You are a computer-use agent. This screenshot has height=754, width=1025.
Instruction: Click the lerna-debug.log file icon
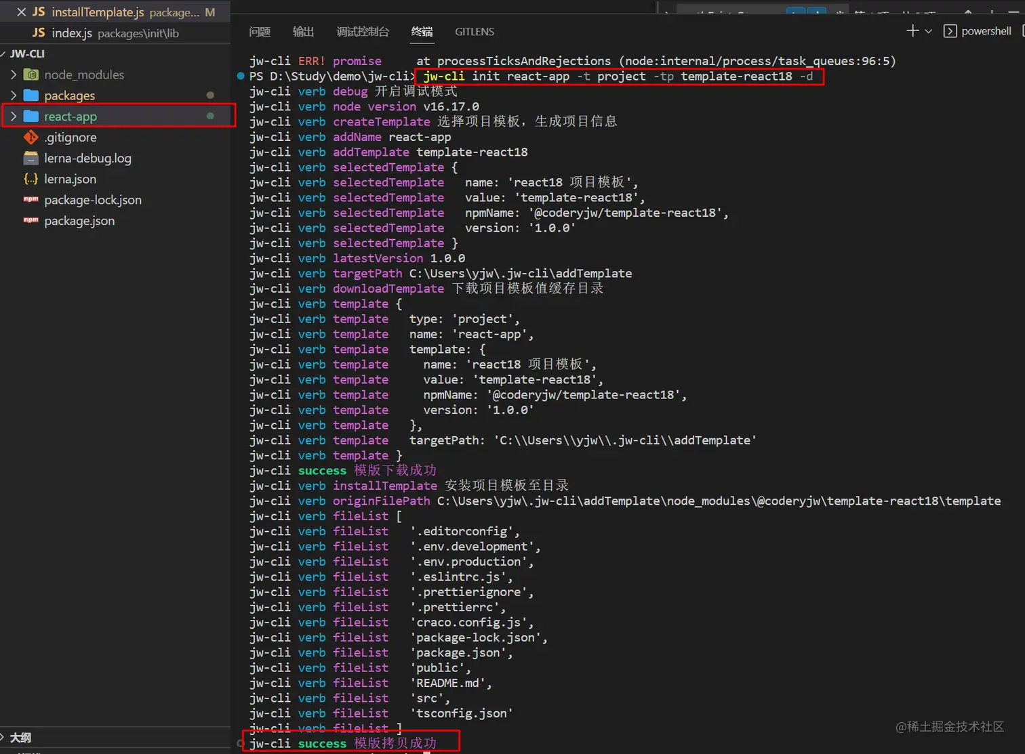click(31, 159)
